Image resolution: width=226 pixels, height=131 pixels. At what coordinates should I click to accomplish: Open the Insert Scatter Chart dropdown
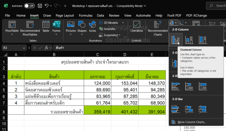click(186, 22)
